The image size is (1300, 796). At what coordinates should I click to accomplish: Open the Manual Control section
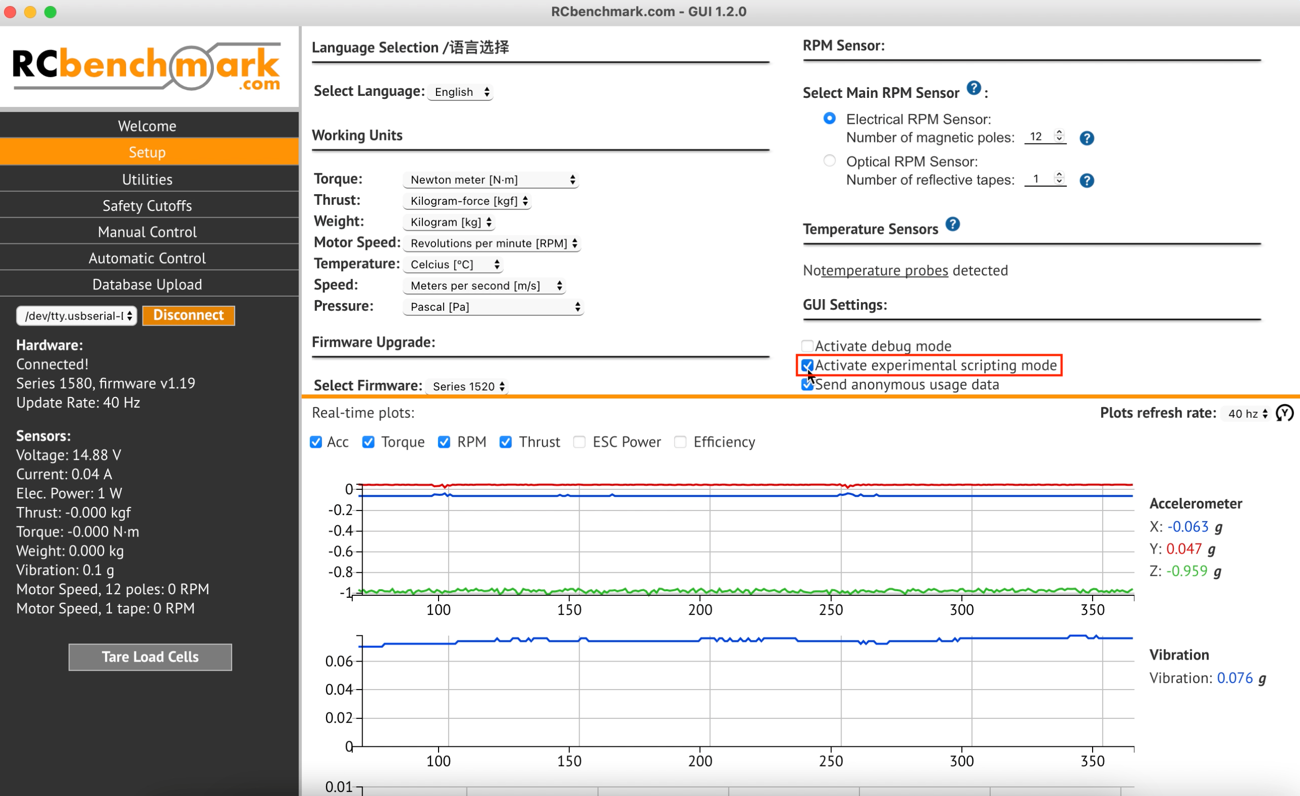pos(147,232)
